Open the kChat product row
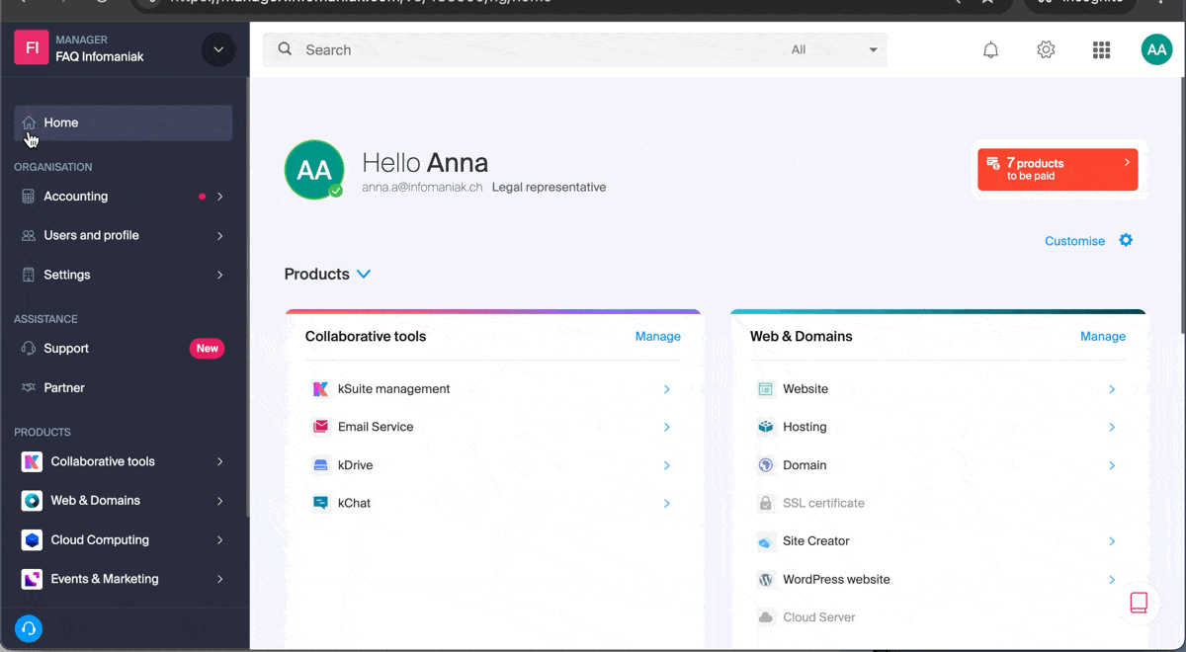The height and width of the screenshot is (652, 1186). (x=492, y=503)
